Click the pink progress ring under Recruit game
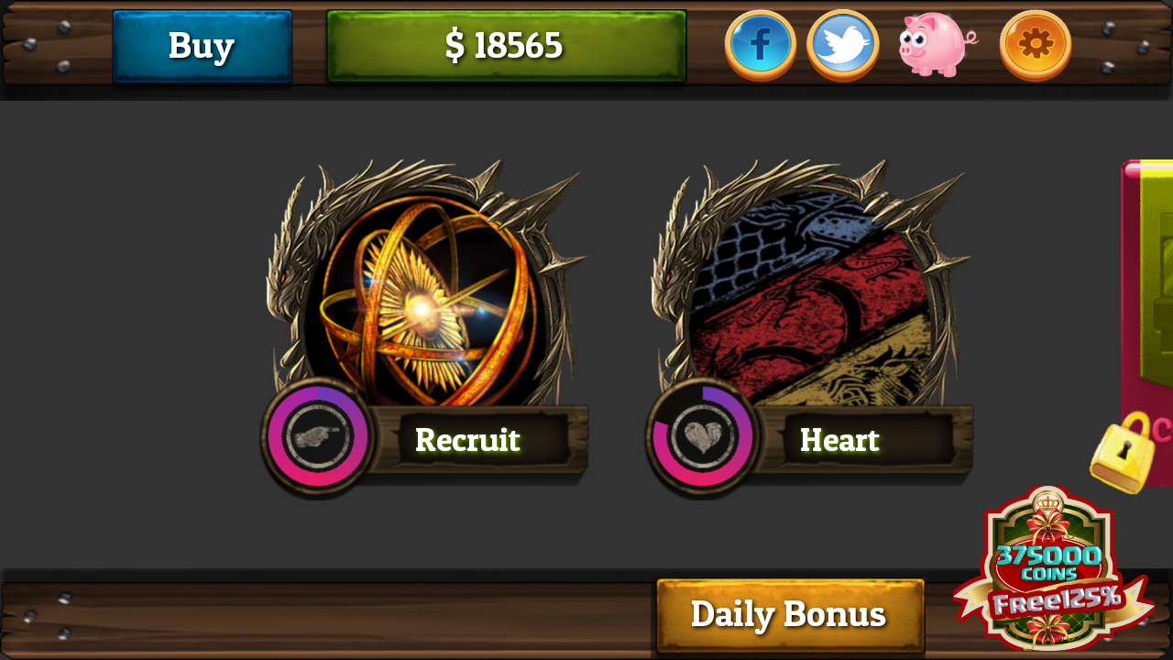The height and width of the screenshot is (660, 1173). (x=318, y=437)
